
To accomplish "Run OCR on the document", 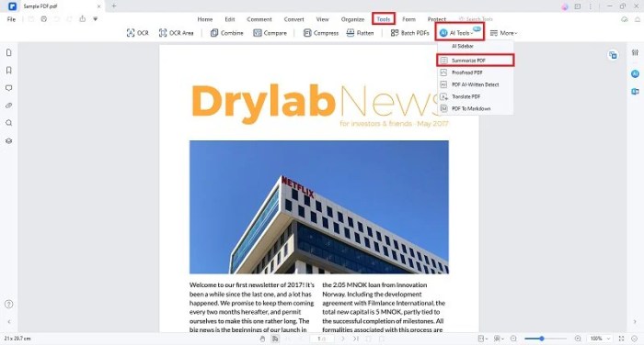I will (x=138, y=33).
